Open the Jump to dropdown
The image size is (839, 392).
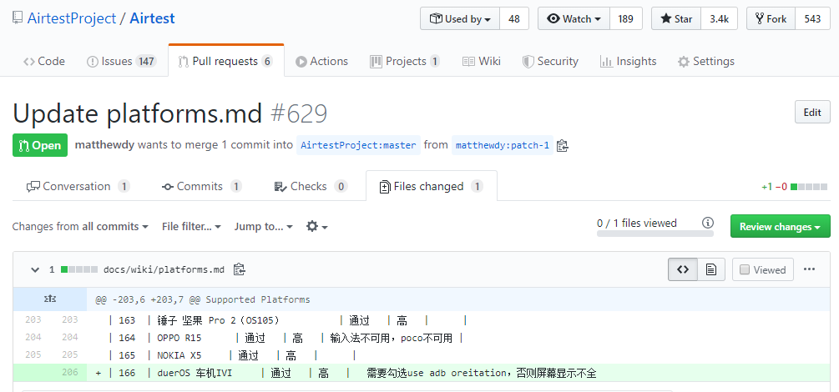[x=263, y=227]
